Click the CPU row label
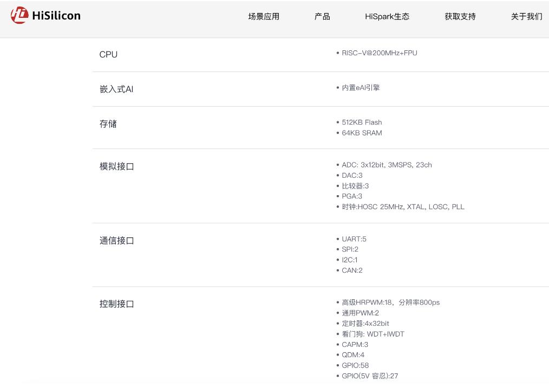 coord(108,55)
